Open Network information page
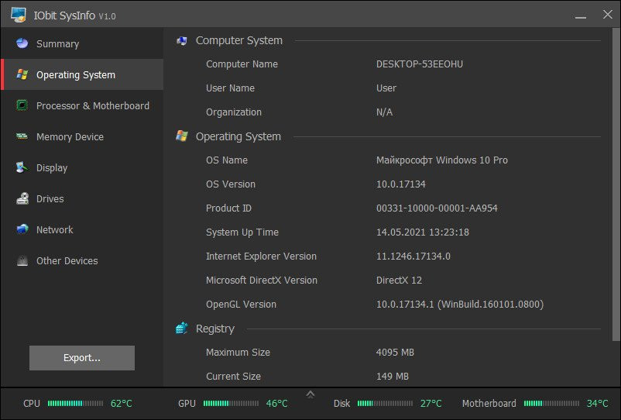This screenshot has height=420, width=621. click(82, 229)
